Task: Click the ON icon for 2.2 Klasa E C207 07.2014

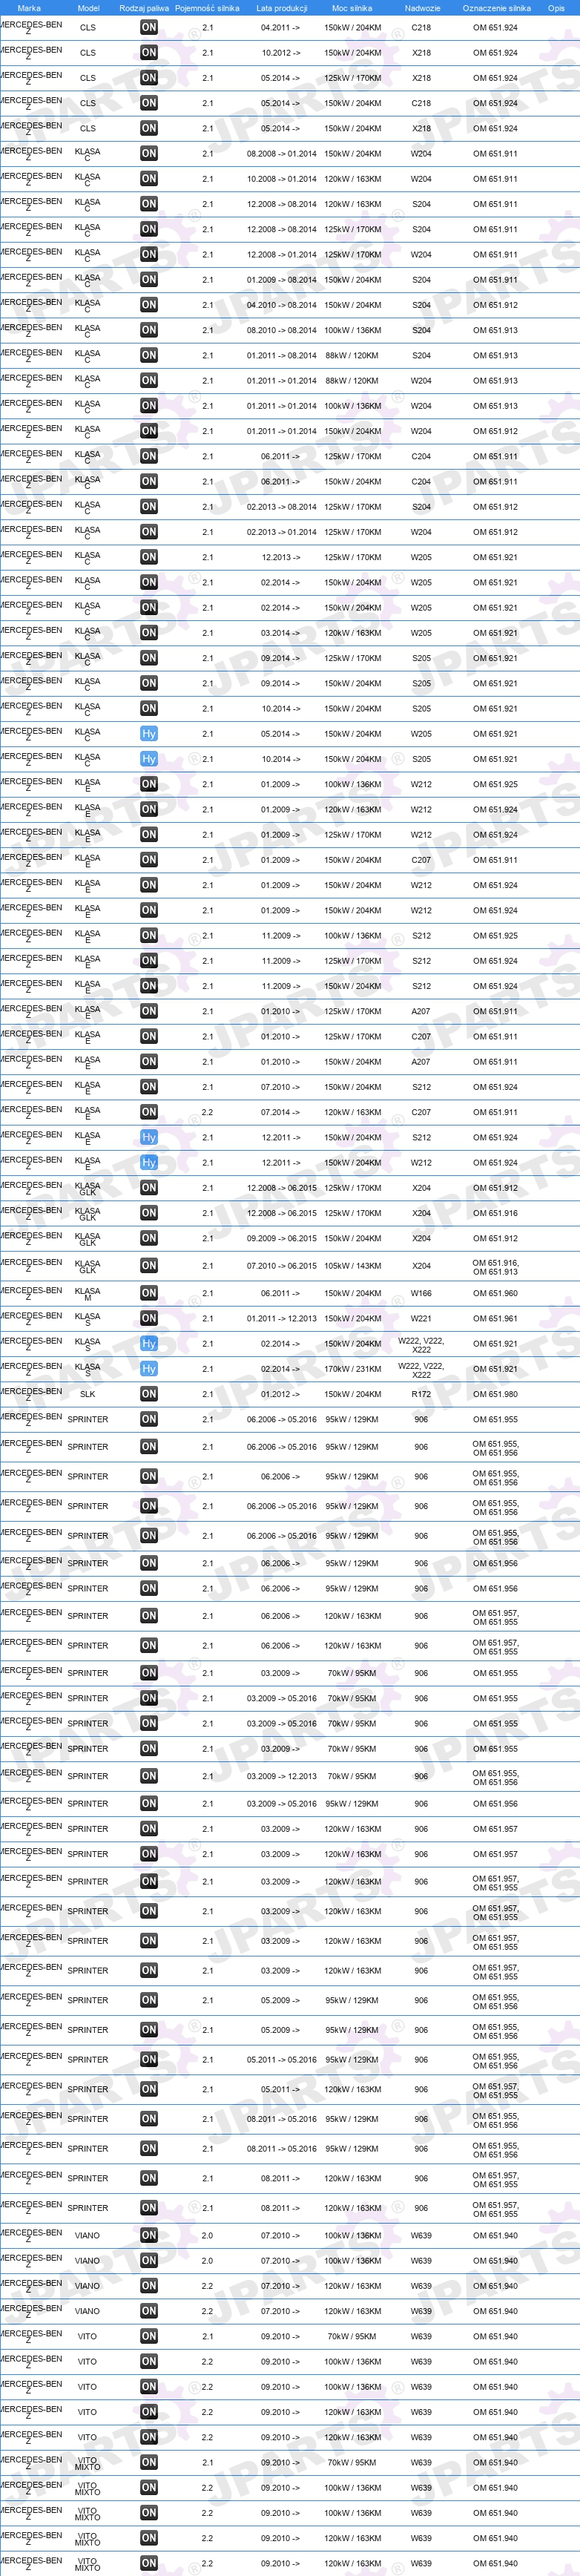Action: (x=149, y=1112)
